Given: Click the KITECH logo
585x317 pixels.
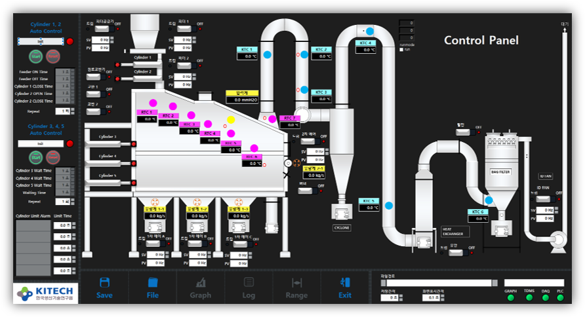Looking at the screenshot, I should (x=45, y=293).
